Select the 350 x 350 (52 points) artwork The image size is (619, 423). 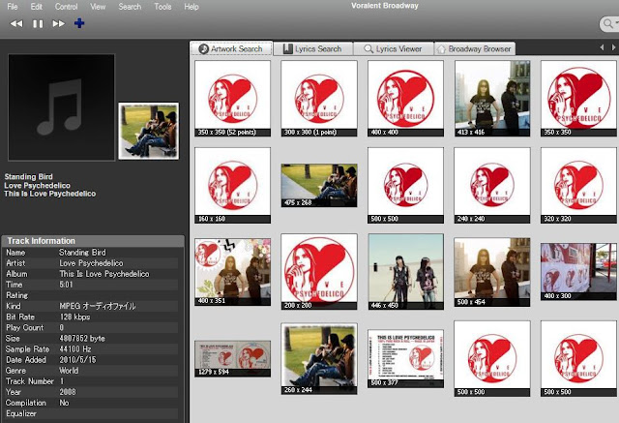232,98
